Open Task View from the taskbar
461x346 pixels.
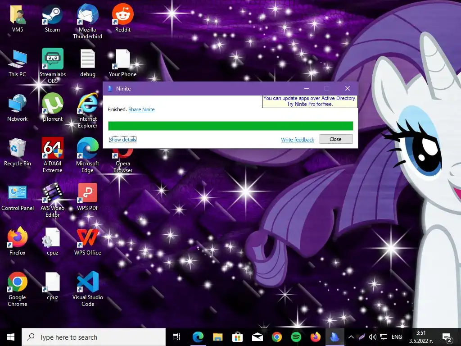[x=176, y=337]
